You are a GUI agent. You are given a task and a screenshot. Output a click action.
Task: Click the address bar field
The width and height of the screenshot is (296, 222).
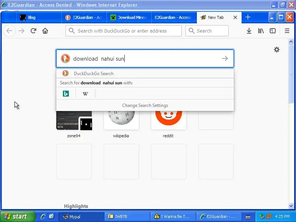(x=124, y=31)
